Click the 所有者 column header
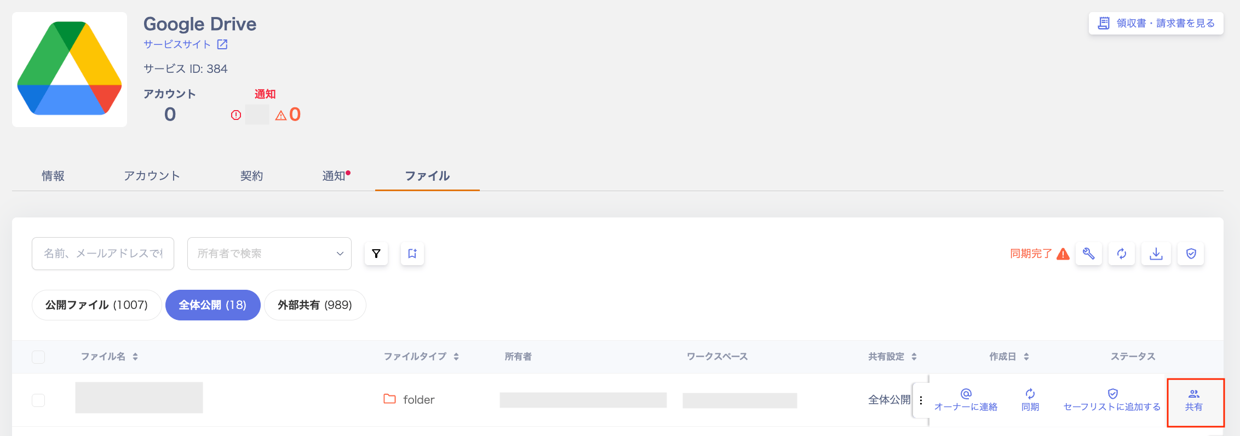This screenshot has width=1240, height=436. (x=518, y=357)
